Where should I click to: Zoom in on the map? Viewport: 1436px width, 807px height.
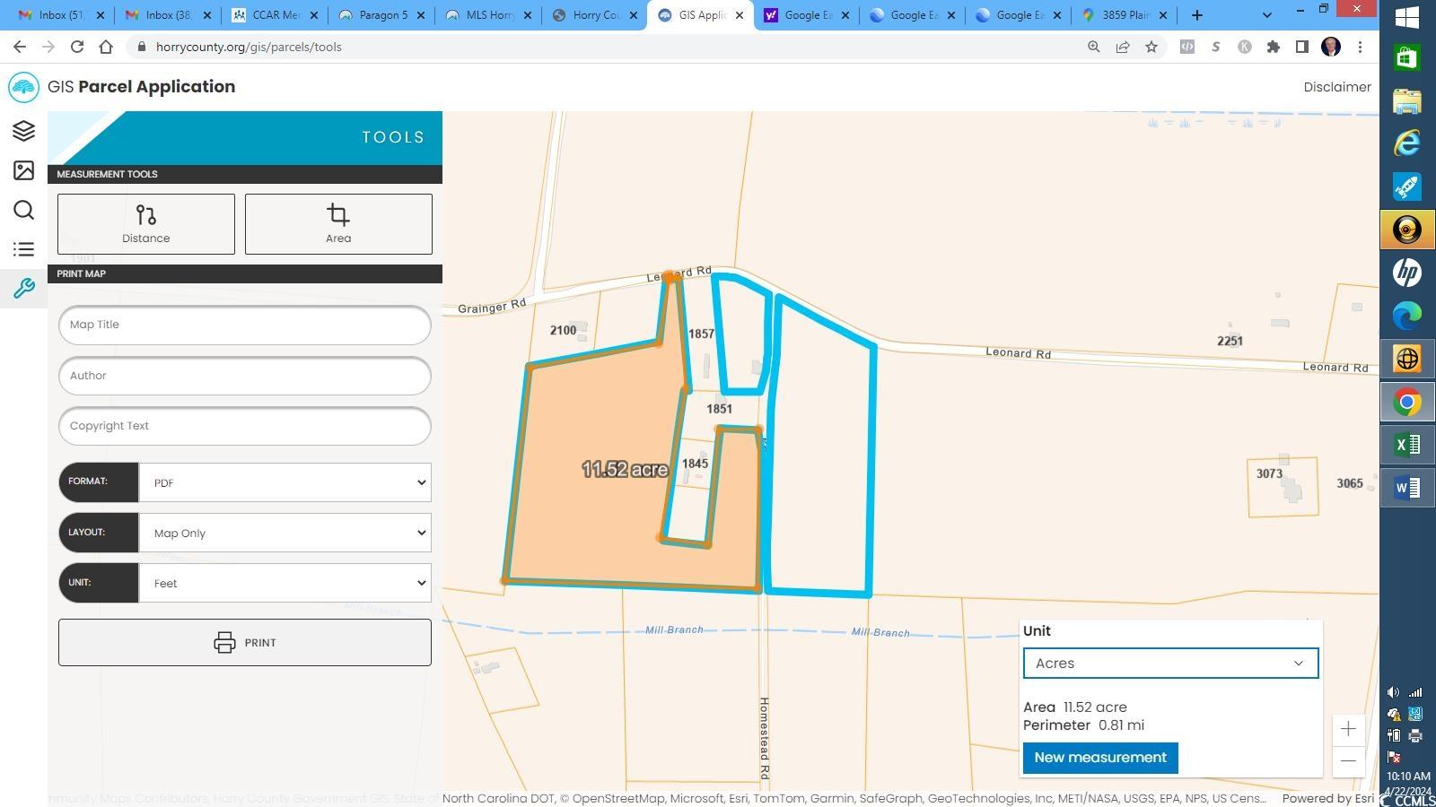coord(1348,729)
